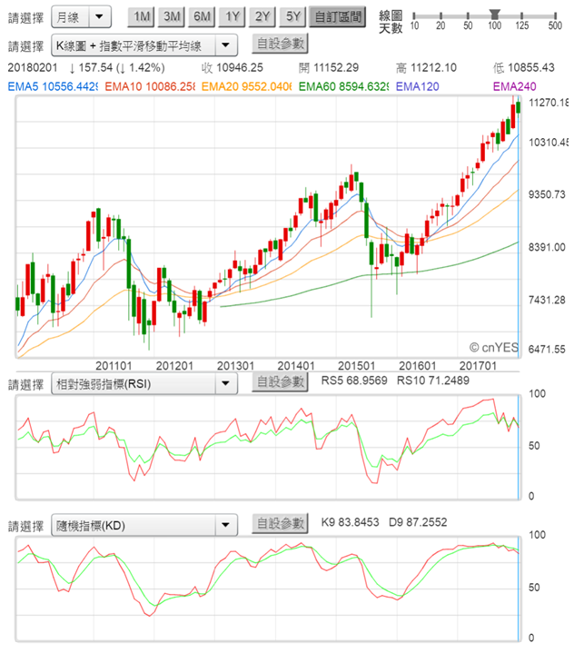Pick the 2Y range button
The height and width of the screenshot is (653, 574).
pos(262,16)
